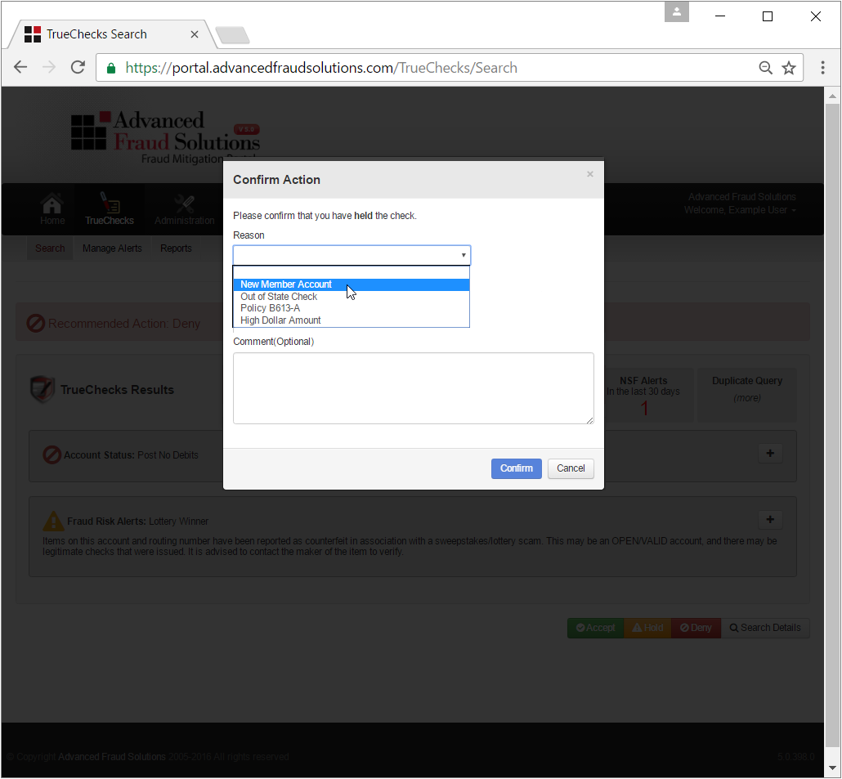Collapse the Reason dropdown arrow
Viewport: 842px width, 779px height.
tap(463, 255)
